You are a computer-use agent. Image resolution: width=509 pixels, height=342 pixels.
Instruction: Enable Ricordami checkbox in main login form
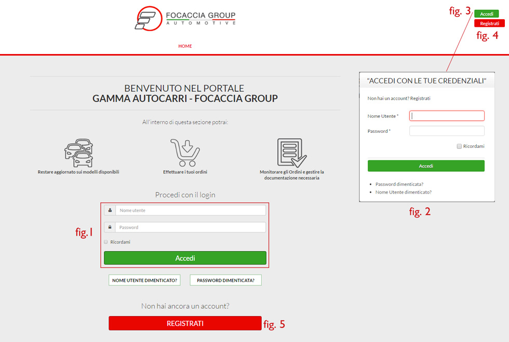(x=106, y=242)
